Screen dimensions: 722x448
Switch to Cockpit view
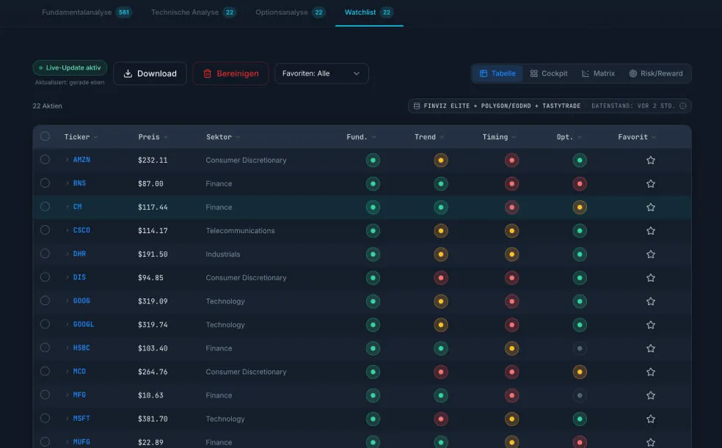[x=548, y=73]
